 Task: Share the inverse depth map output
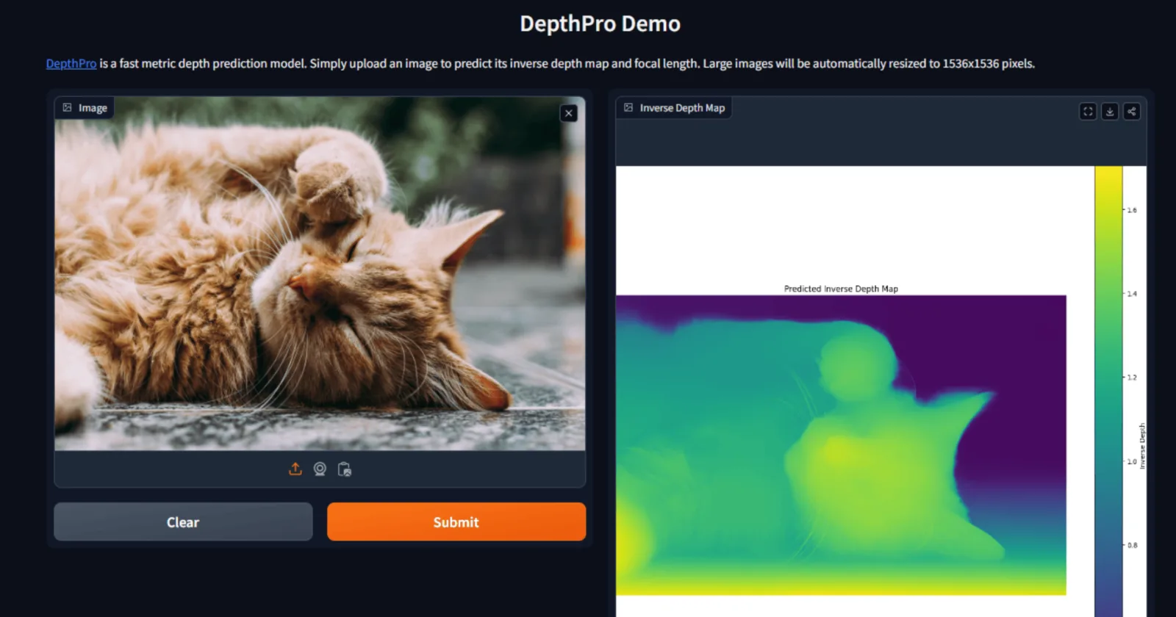point(1132,111)
